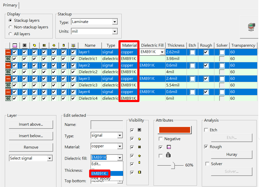Click the yellow capsule icon in Visibility panel
This screenshot has width=260, height=187.
[139, 163]
